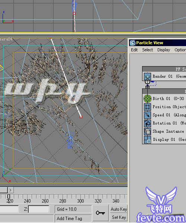Click the Set Keys key icon button
The image size is (186, 223).
(x=100, y=213)
